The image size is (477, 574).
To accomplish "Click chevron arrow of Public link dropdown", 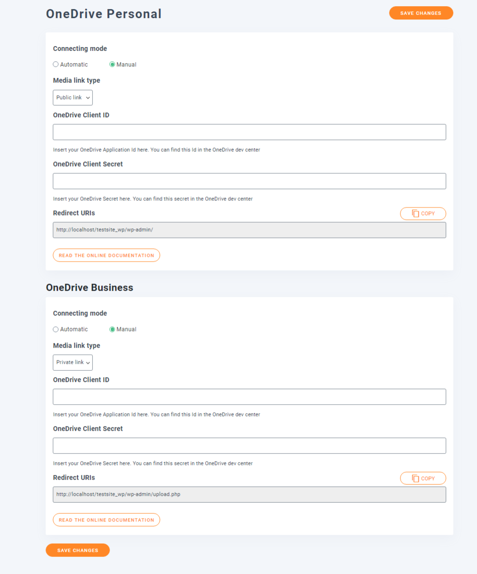I will [x=88, y=98].
